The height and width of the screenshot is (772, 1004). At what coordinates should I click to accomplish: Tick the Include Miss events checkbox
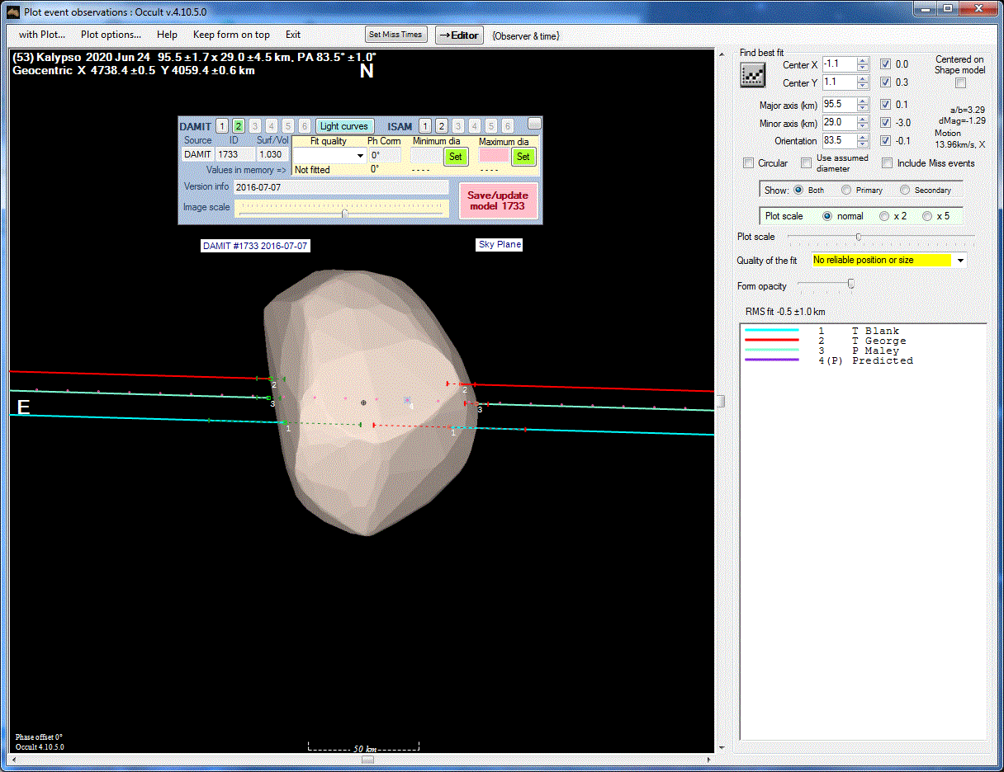point(888,163)
